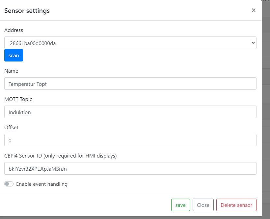
Task: Click the Sensor settings dialog title
Action: (x=27, y=11)
